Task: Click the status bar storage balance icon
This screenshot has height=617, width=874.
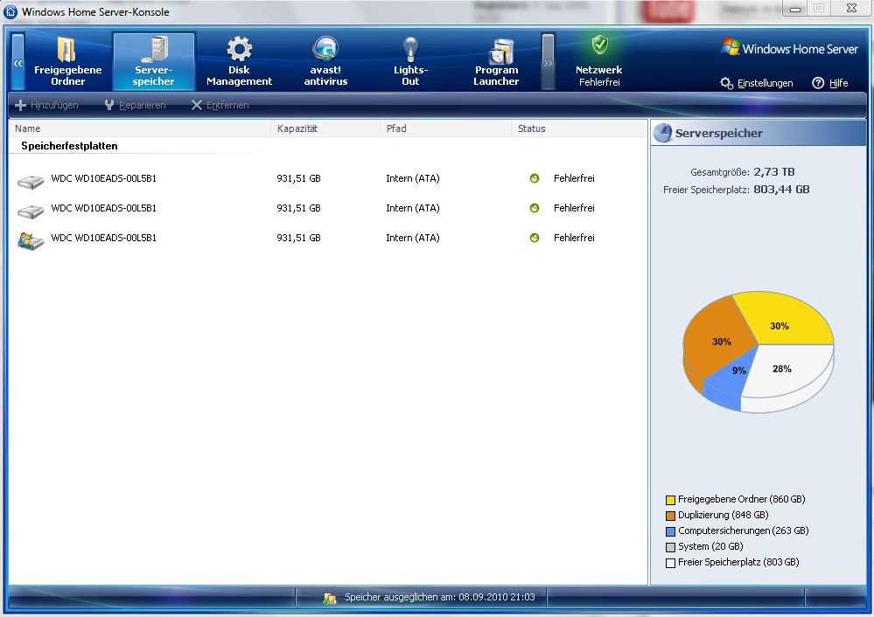Action: click(330, 598)
